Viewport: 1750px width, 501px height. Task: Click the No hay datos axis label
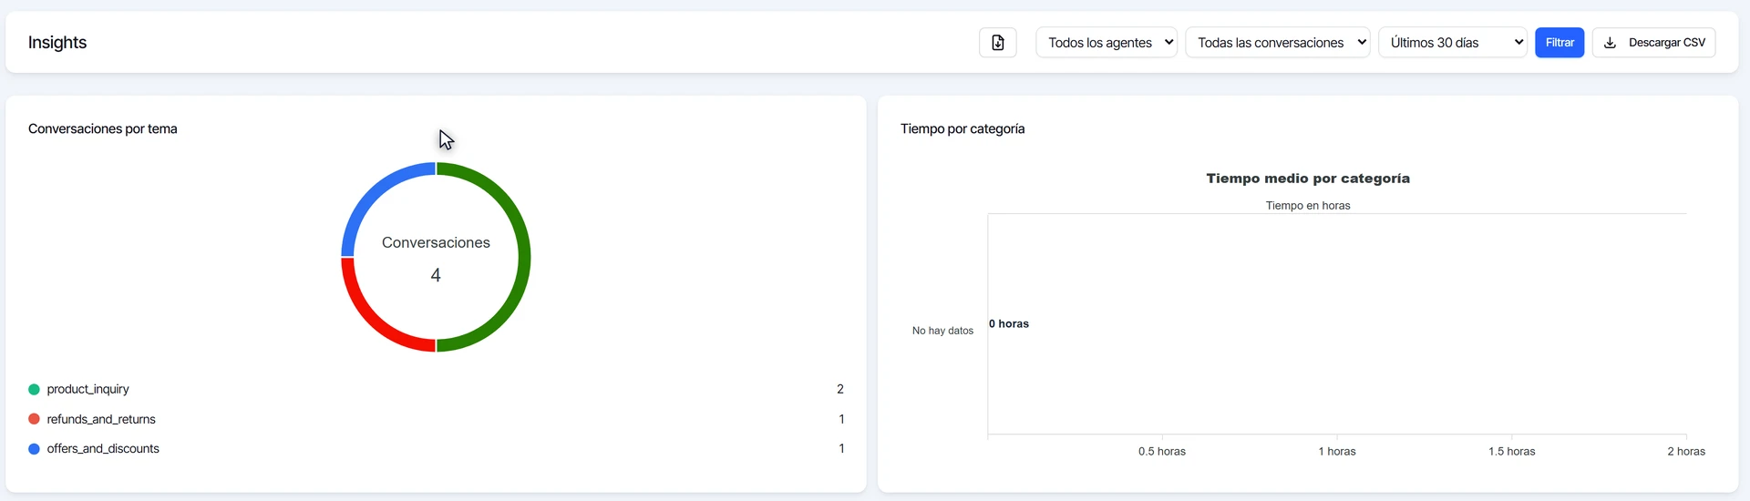click(942, 331)
